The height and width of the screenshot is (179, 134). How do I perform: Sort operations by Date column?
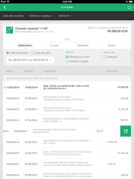pos(10,71)
